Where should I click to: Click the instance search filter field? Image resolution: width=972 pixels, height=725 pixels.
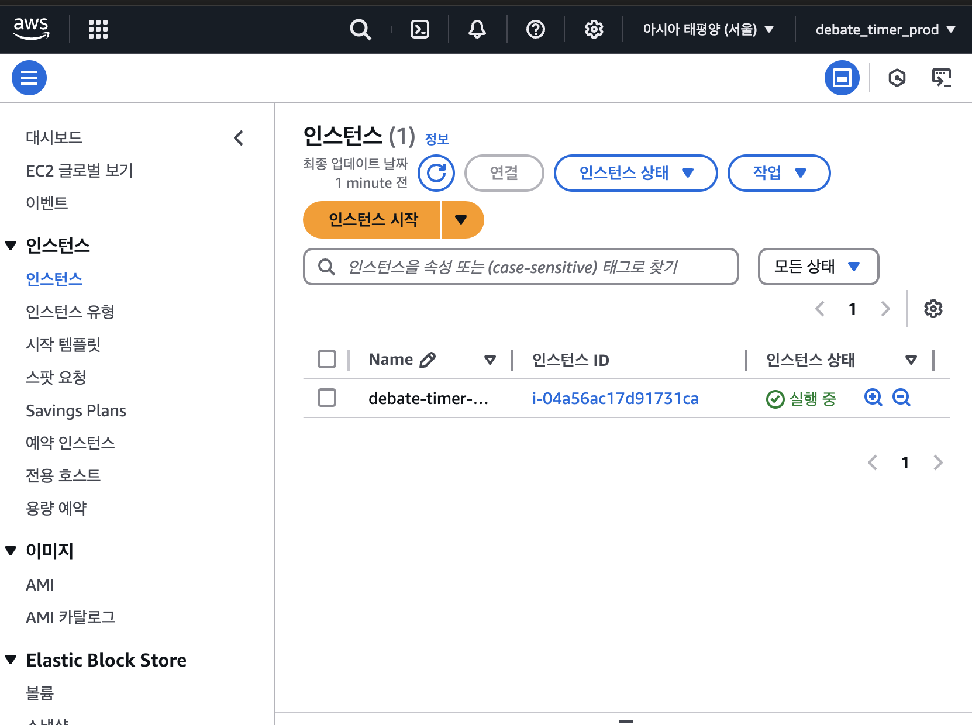point(521,267)
